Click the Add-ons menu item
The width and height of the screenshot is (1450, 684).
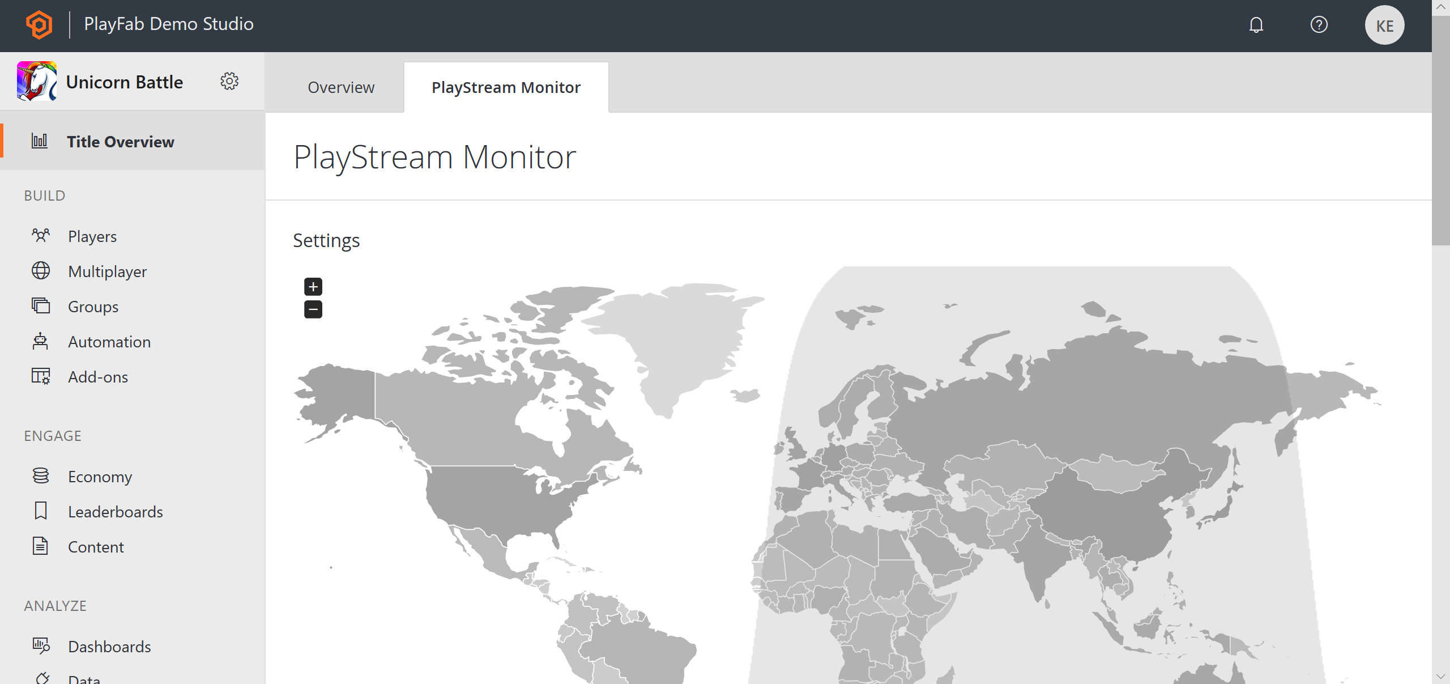point(97,377)
